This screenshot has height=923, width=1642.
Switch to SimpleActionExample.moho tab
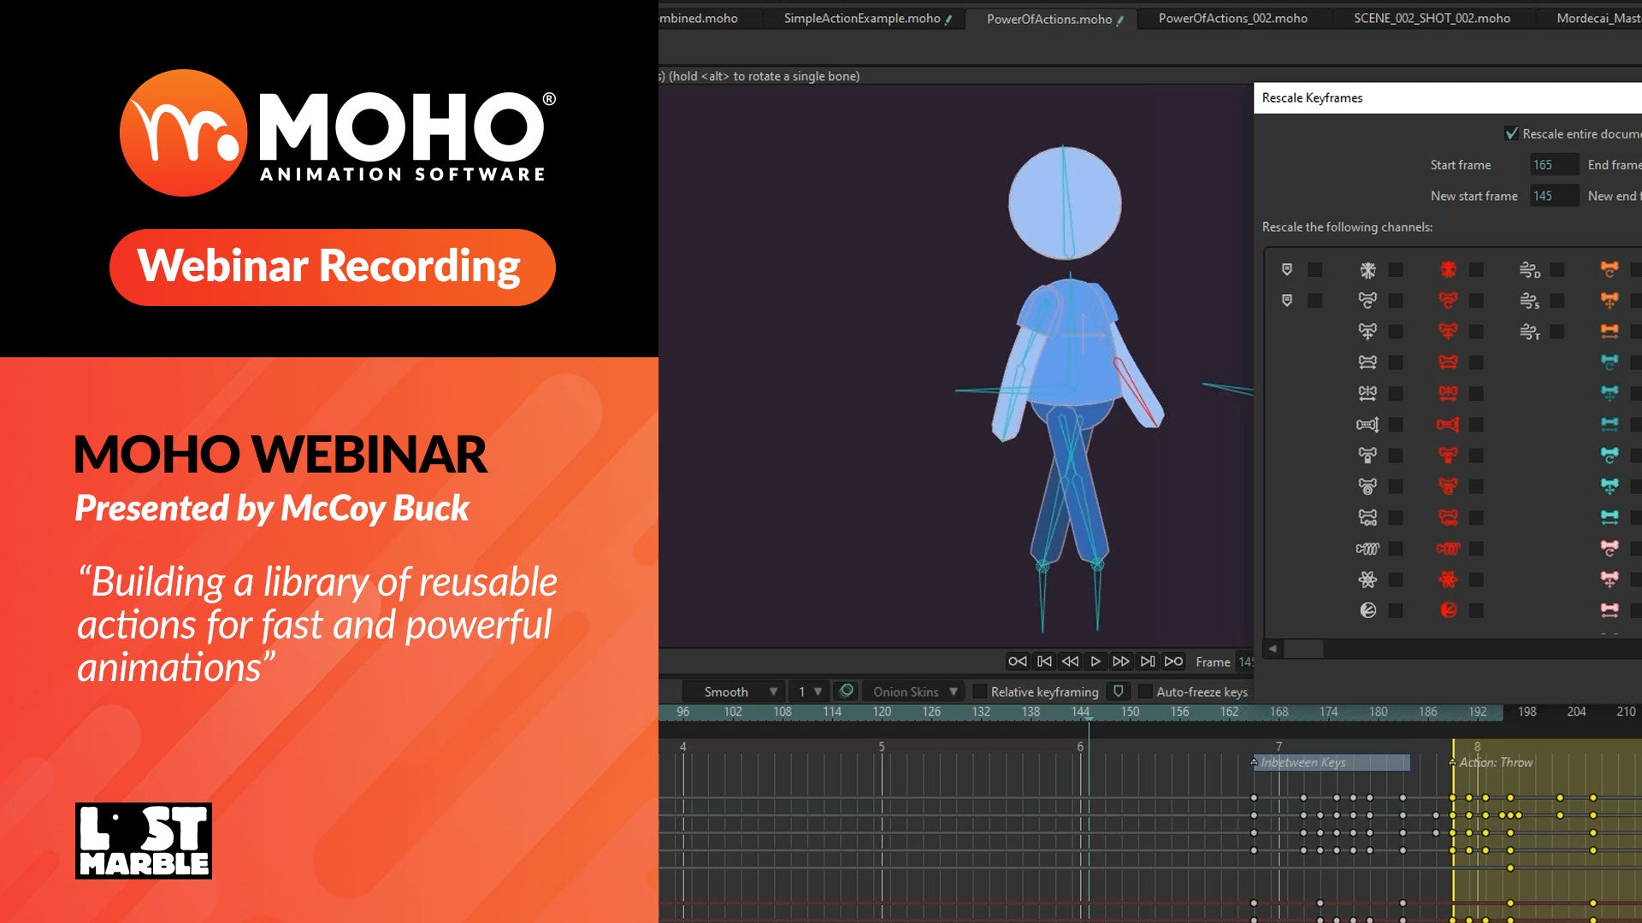tap(862, 19)
